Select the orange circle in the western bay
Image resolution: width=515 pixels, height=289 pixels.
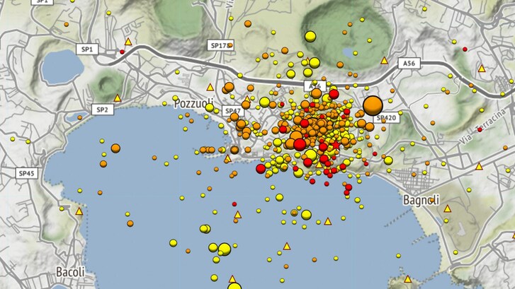[115, 148]
